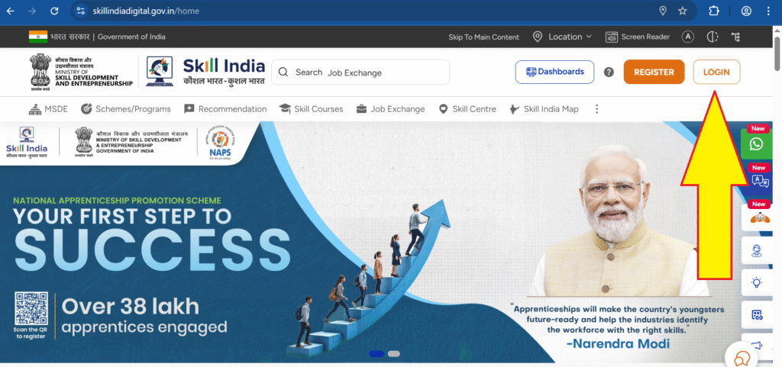Open the WhatsApp chat icon

click(x=757, y=143)
